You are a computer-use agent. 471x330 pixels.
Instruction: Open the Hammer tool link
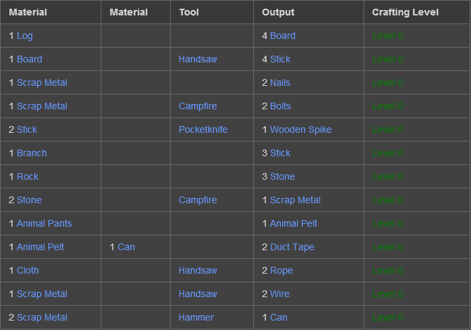[x=196, y=317]
